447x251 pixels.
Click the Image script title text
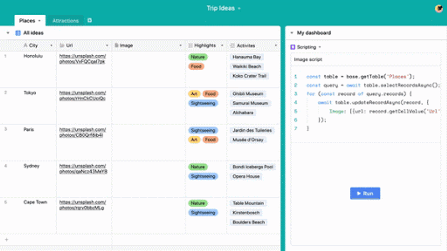(x=308, y=59)
